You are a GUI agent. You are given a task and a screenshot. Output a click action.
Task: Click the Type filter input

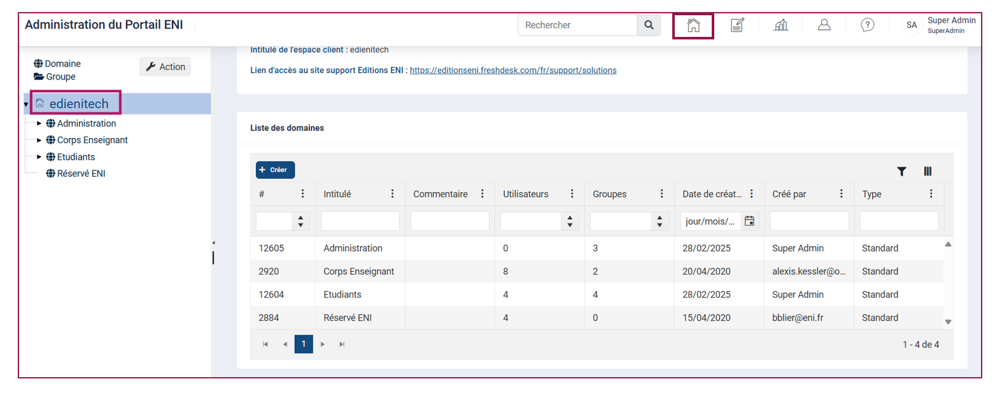click(x=899, y=221)
